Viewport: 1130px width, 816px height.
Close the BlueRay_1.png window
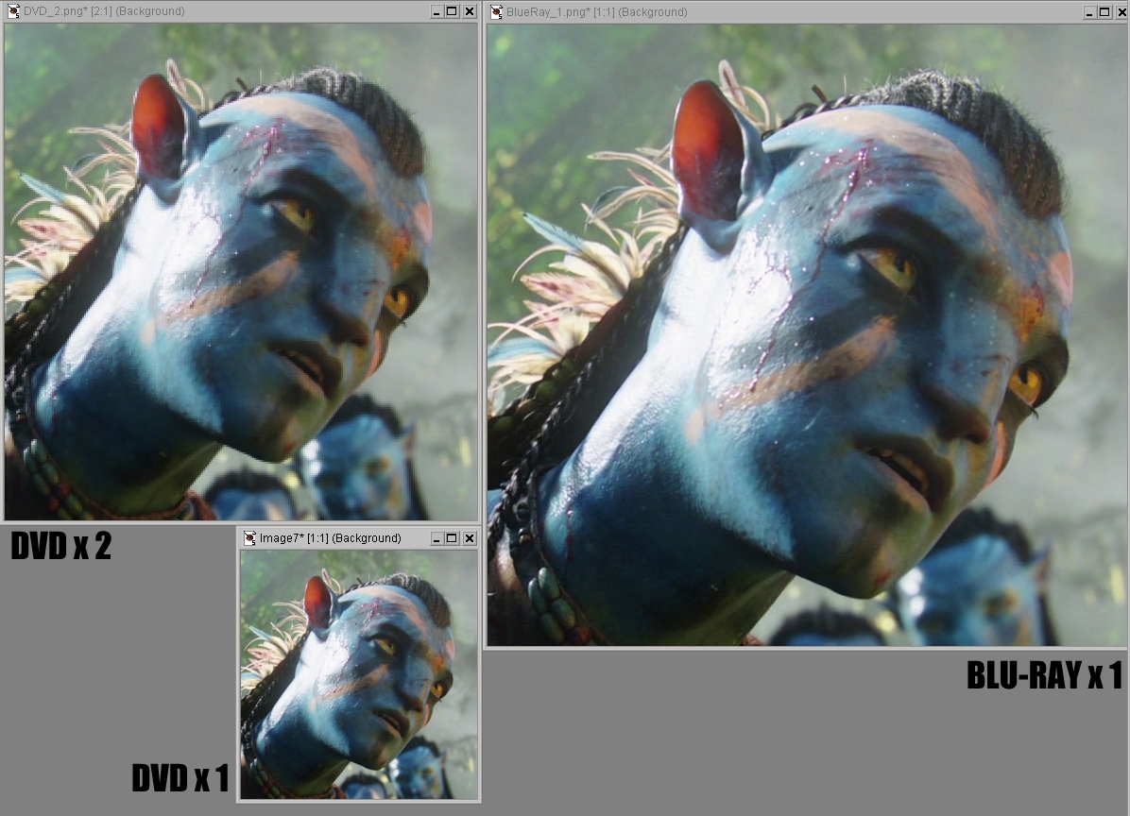(x=1122, y=12)
